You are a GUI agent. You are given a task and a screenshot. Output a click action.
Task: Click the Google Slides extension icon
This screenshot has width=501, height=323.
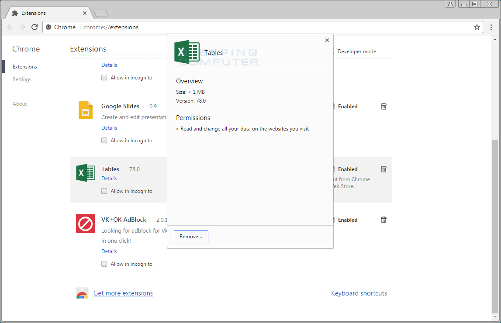(x=85, y=110)
